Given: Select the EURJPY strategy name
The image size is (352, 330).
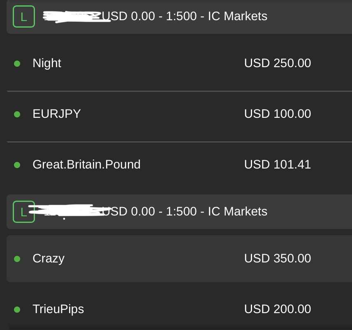Looking at the screenshot, I should 56,114.
